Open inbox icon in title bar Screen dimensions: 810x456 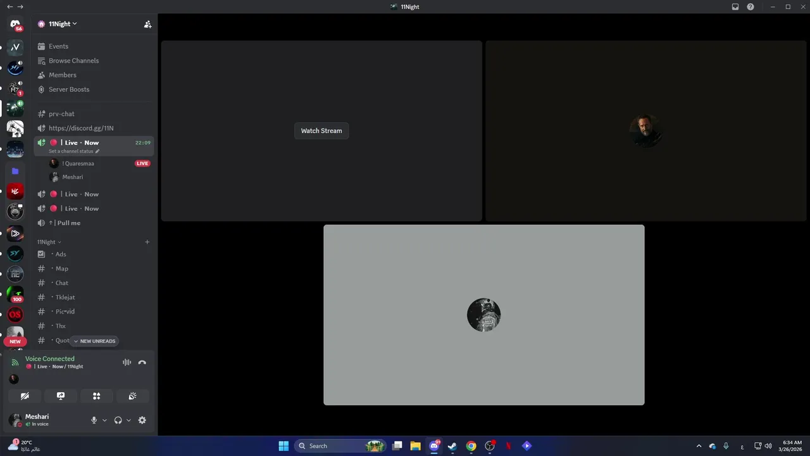pos(735,6)
